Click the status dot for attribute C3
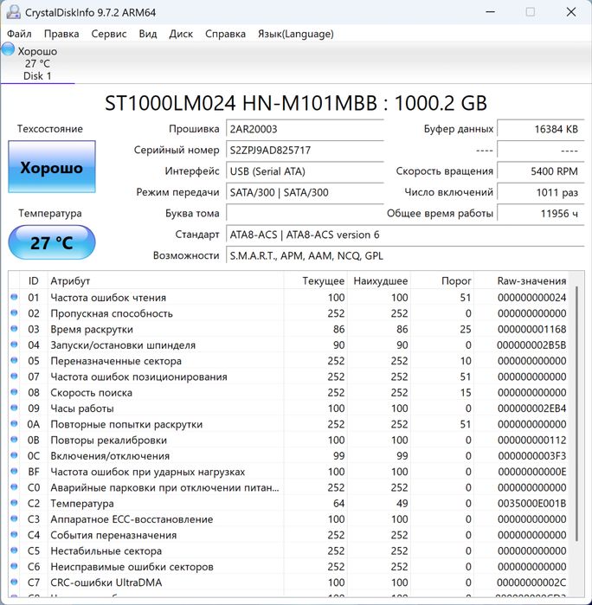The image size is (592, 605). pyautogui.click(x=14, y=518)
